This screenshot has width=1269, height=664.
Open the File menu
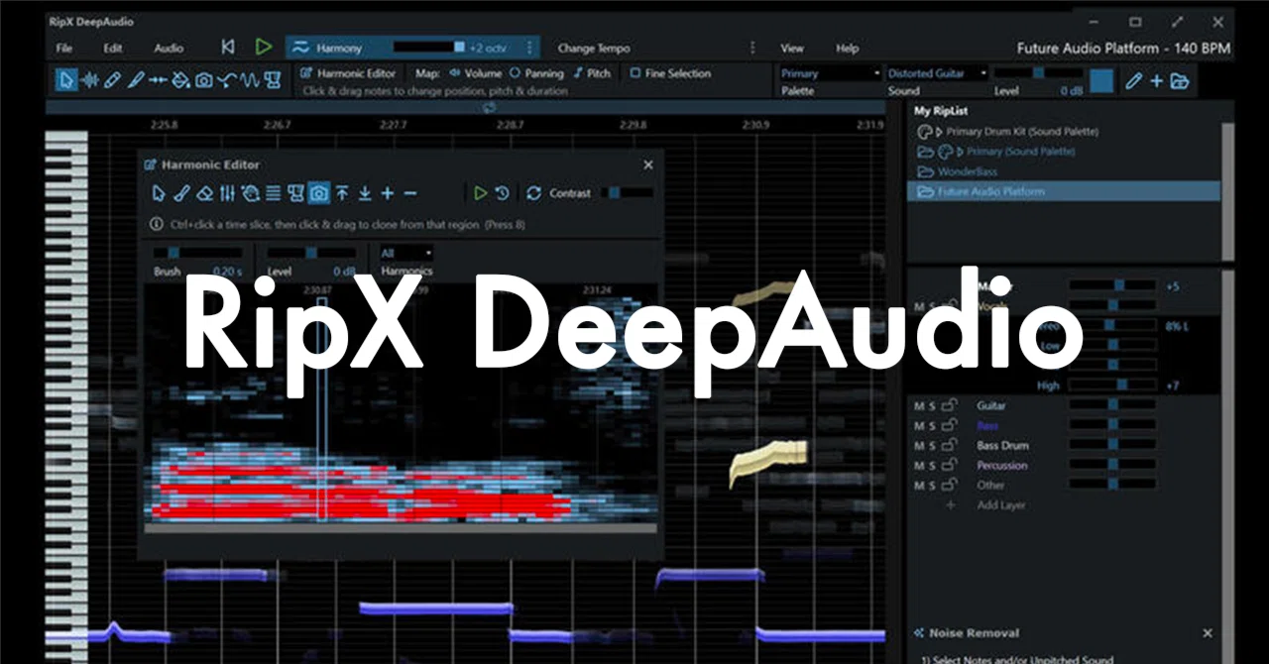pyautogui.click(x=63, y=48)
